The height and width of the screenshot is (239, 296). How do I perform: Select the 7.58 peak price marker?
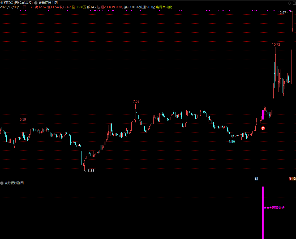(x=136, y=101)
